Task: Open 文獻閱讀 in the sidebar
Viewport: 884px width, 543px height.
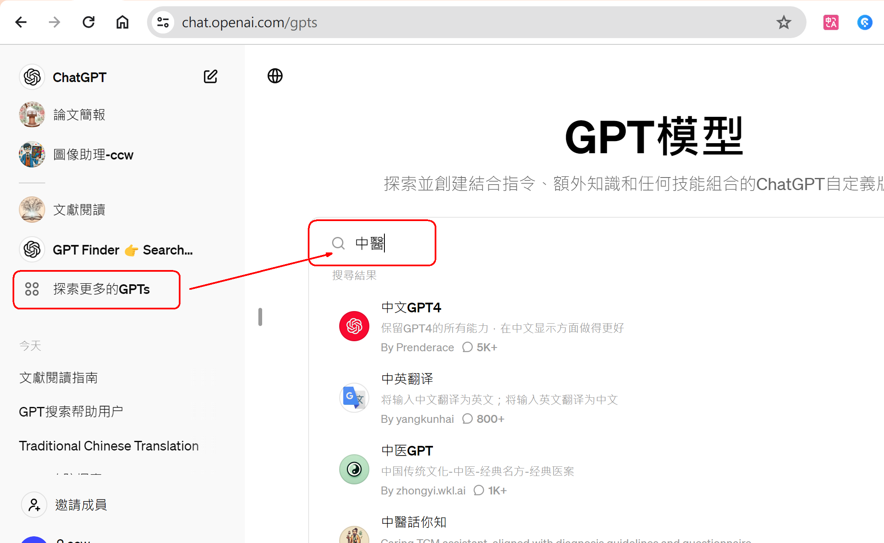Action: click(x=79, y=210)
